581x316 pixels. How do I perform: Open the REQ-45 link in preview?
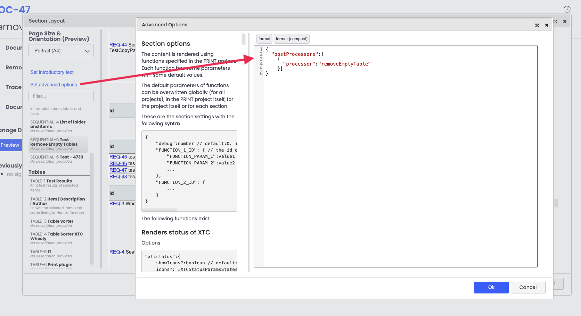(x=118, y=157)
